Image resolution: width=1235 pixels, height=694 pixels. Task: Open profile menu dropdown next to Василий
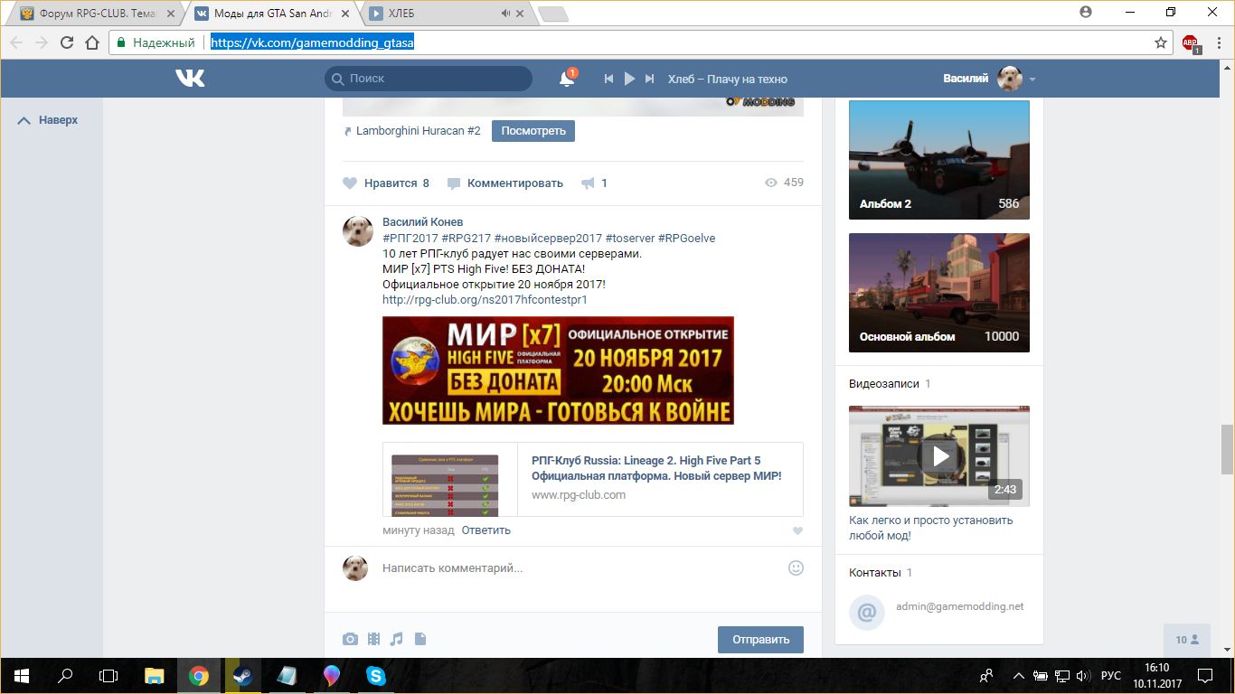pos(1032,80)
